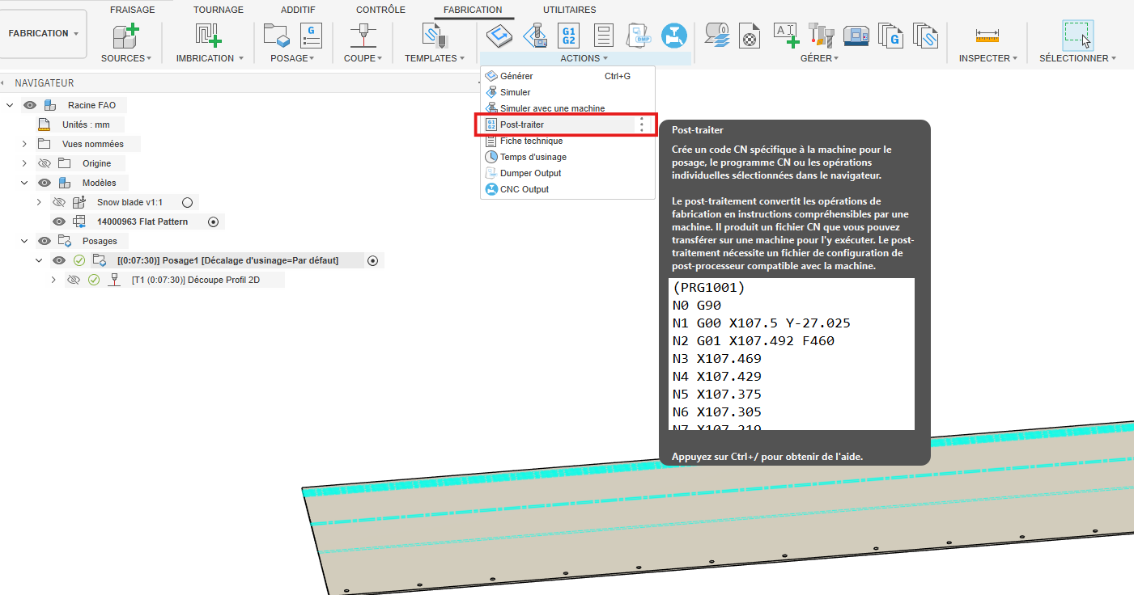This screenshot has width=1134, height=595.
Task: Hide the Posage1 setup via eye
Action: [59, 260]
